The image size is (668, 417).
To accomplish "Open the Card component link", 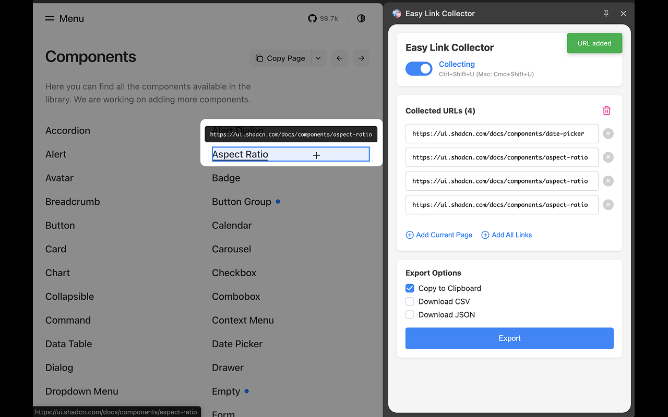I will [56, 249].
